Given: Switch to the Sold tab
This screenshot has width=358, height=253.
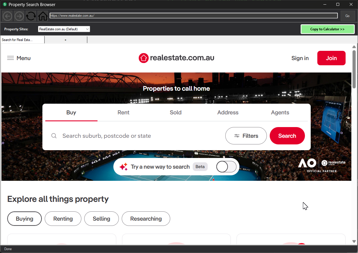Looking at the screenshot, I should point(175,112).
